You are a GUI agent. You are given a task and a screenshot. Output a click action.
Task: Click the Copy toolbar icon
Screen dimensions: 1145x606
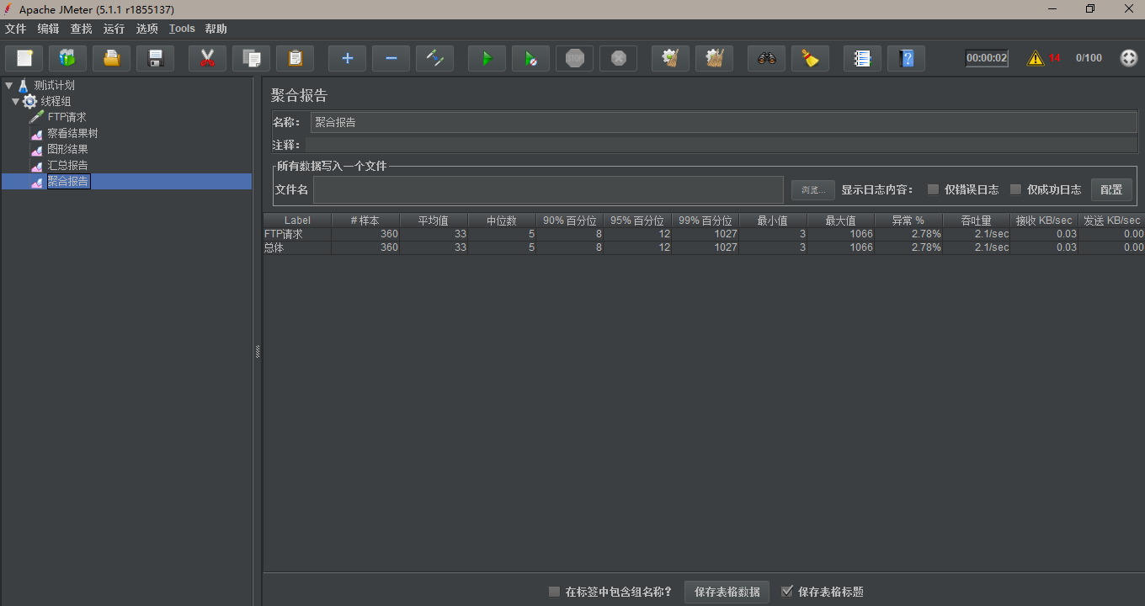point(251,58)
